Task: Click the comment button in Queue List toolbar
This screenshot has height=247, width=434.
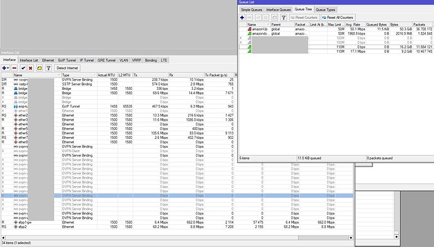Action: [x=274, y=18]
